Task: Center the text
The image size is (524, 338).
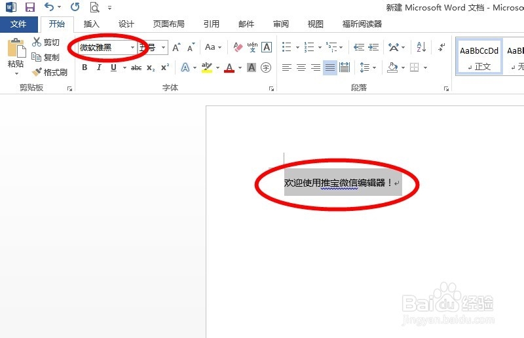Action: (x=301, y=68)
